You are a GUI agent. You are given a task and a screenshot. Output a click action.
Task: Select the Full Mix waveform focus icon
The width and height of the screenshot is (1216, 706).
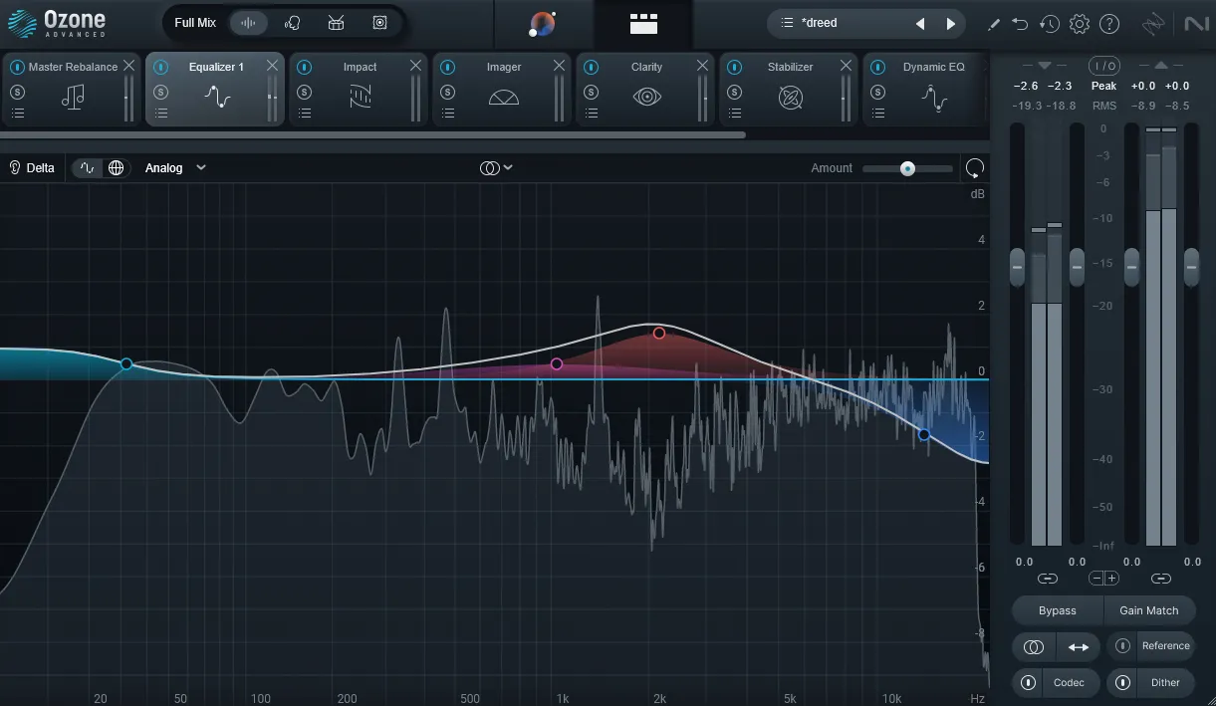coord(249,23)
